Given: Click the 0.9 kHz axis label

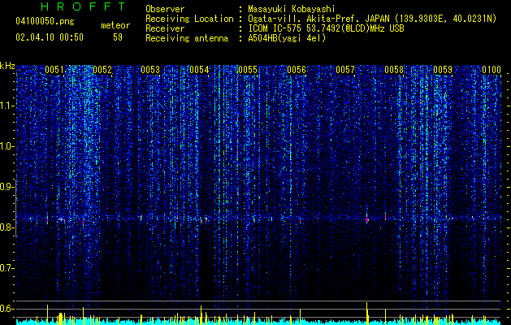Looking at the screenshot, I should pos(6,187).
